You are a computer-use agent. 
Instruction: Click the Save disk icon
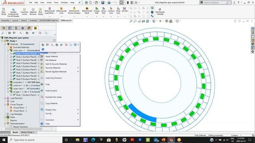point(103,2)
